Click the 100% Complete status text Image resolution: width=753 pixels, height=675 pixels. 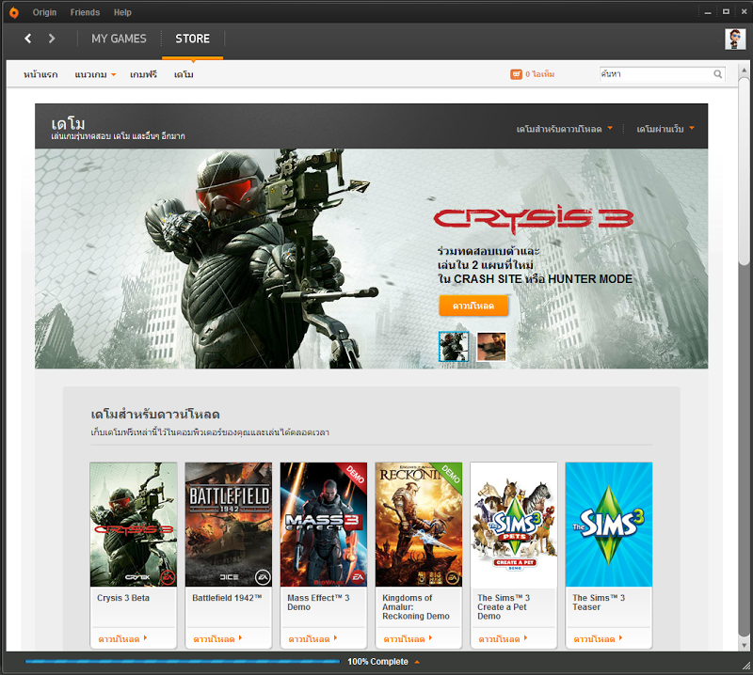[x=377, y=662]
